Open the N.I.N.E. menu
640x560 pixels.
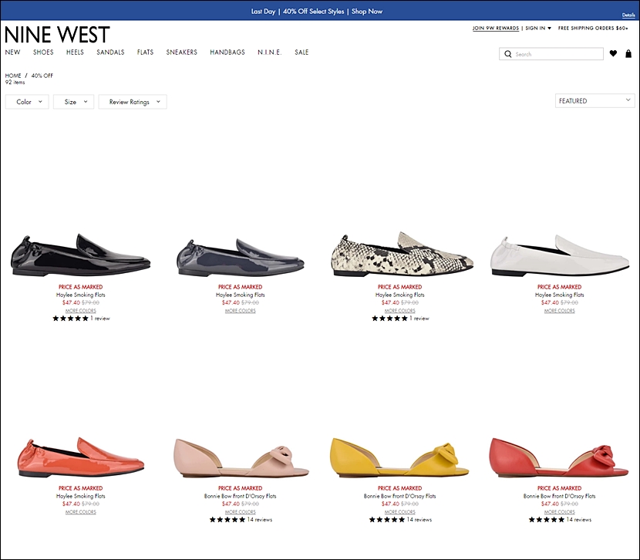coord(269,52)
